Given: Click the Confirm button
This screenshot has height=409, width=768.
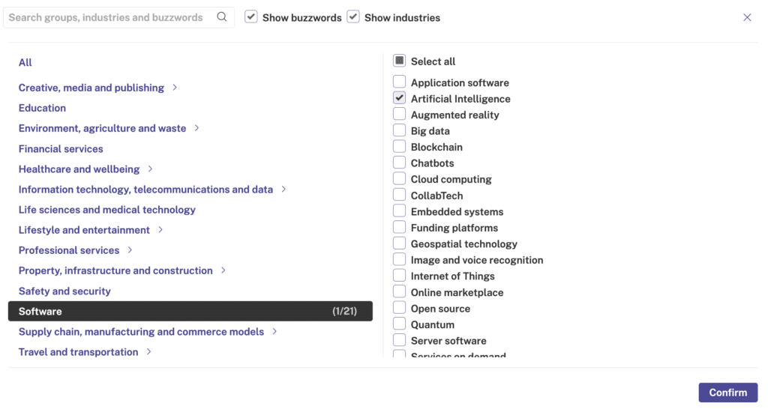Looking at the screenshot, I should click(x=727, y=393).
